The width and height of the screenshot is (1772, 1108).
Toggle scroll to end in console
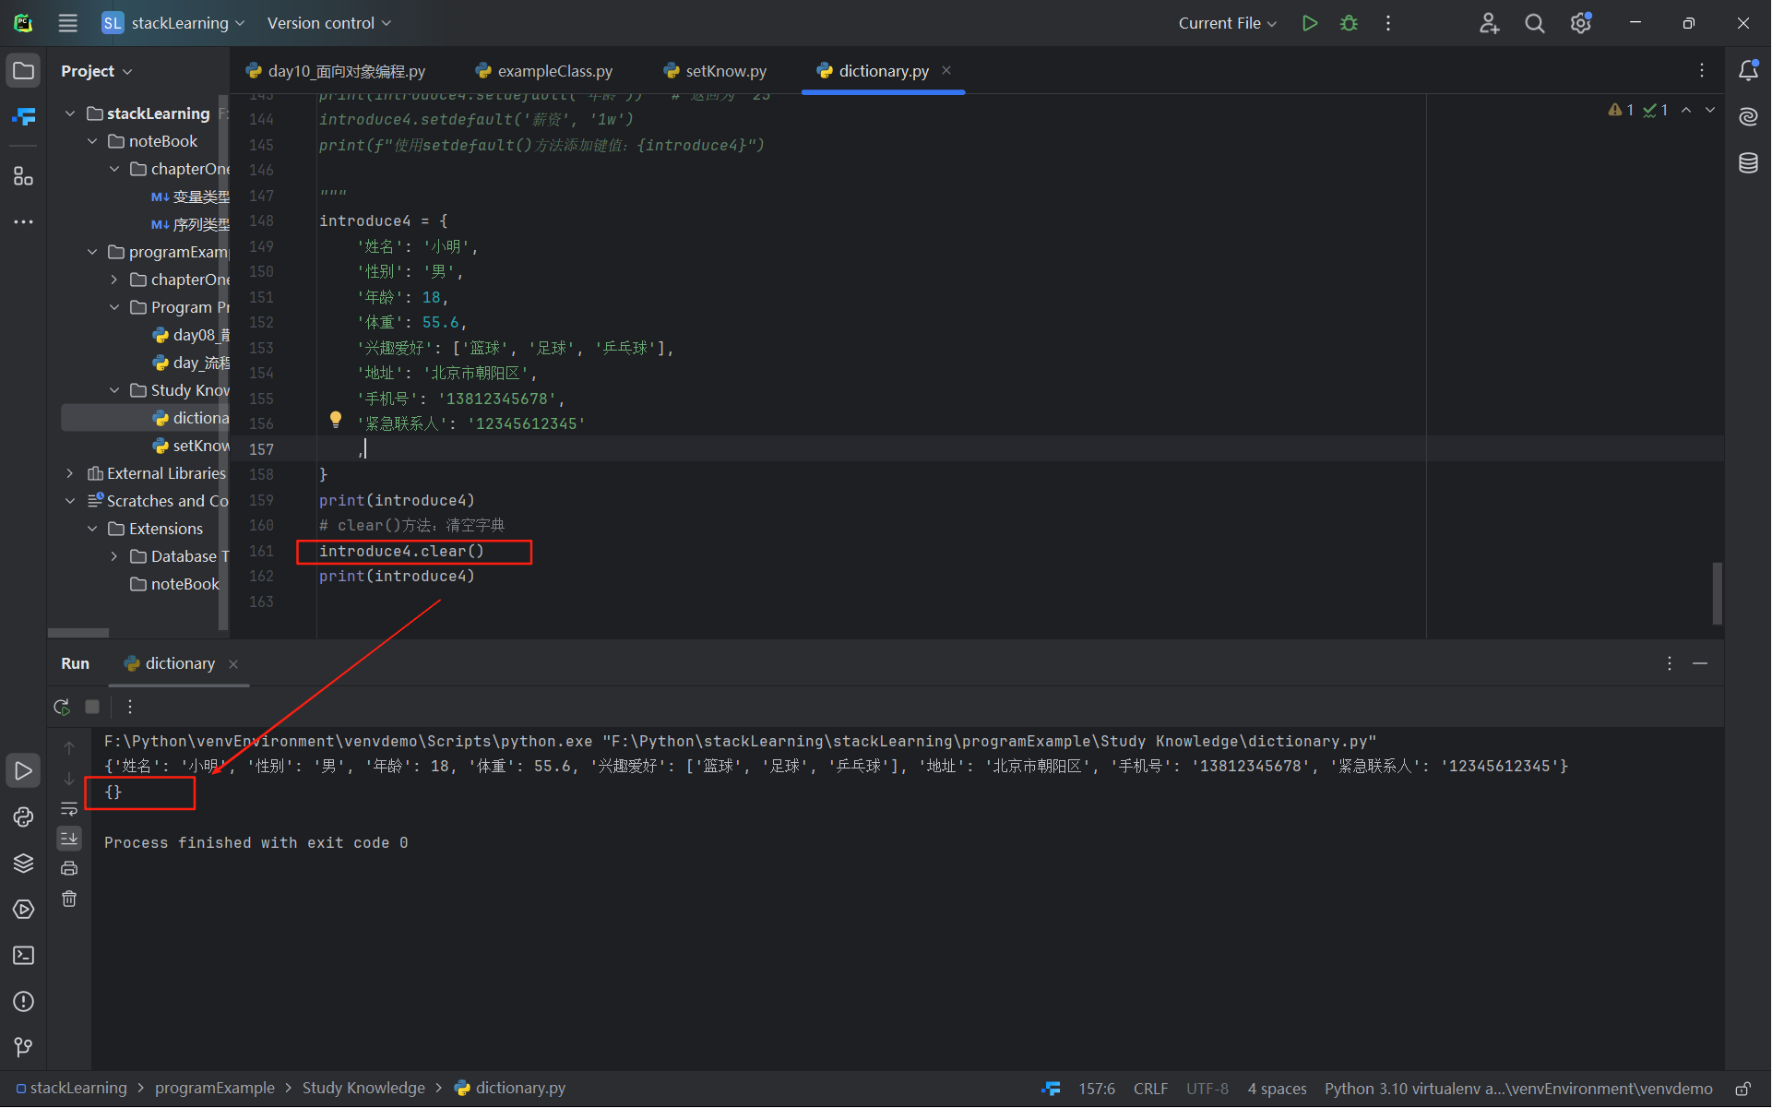point(69,838)
